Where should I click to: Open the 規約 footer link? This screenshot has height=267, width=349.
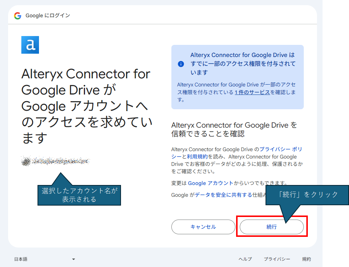click(306, 259)
